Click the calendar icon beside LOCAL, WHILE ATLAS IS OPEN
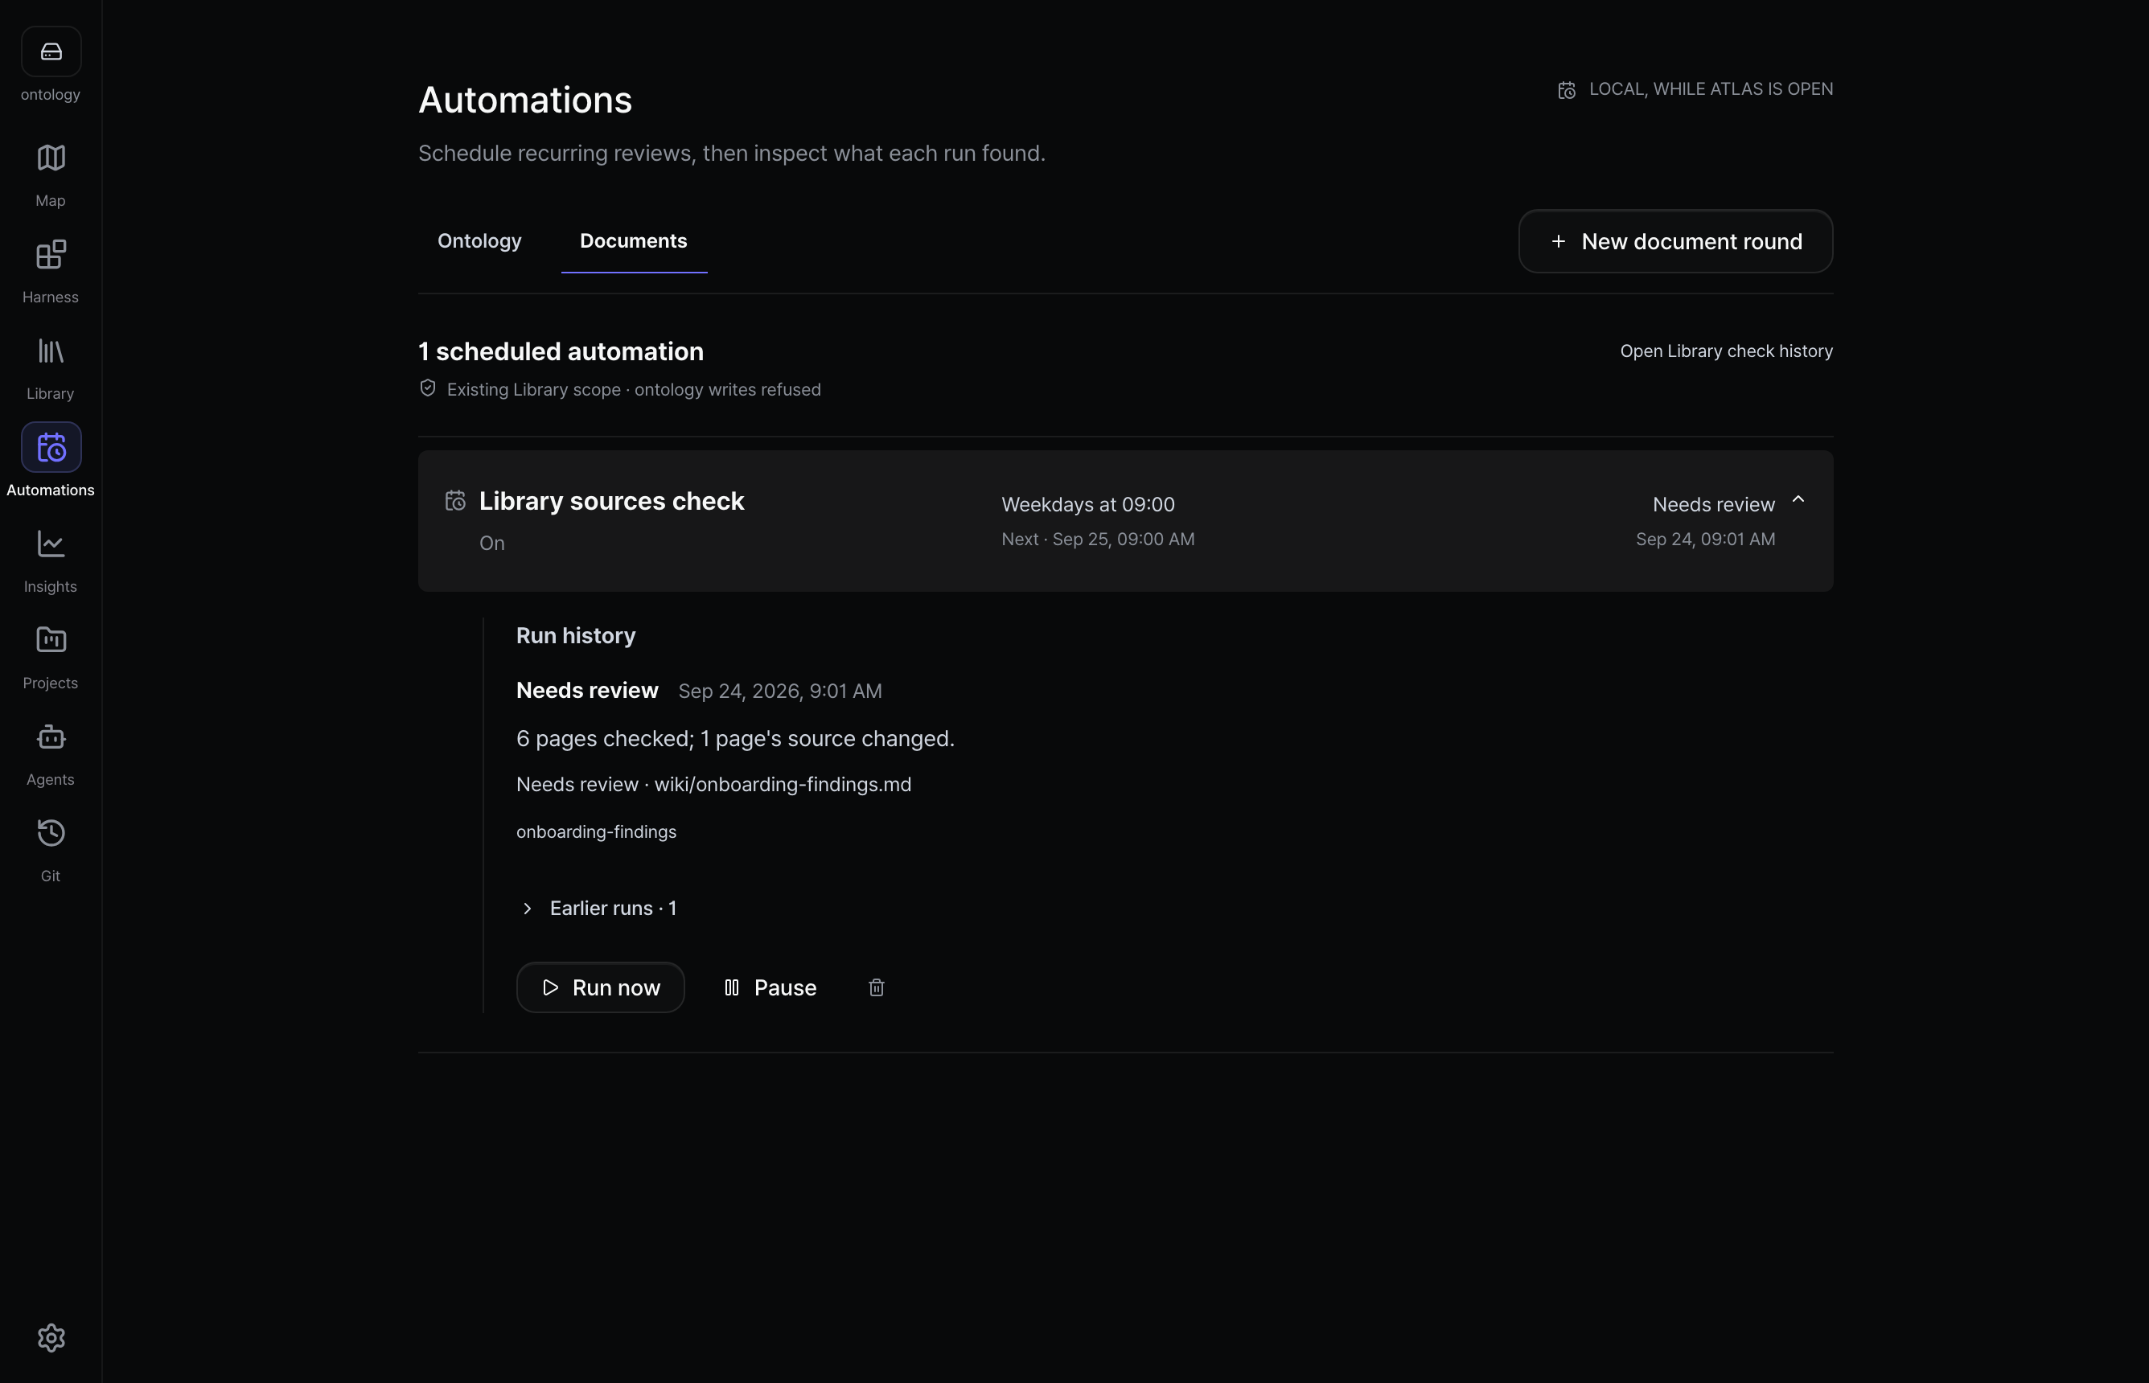 [x=1566, y=90]
